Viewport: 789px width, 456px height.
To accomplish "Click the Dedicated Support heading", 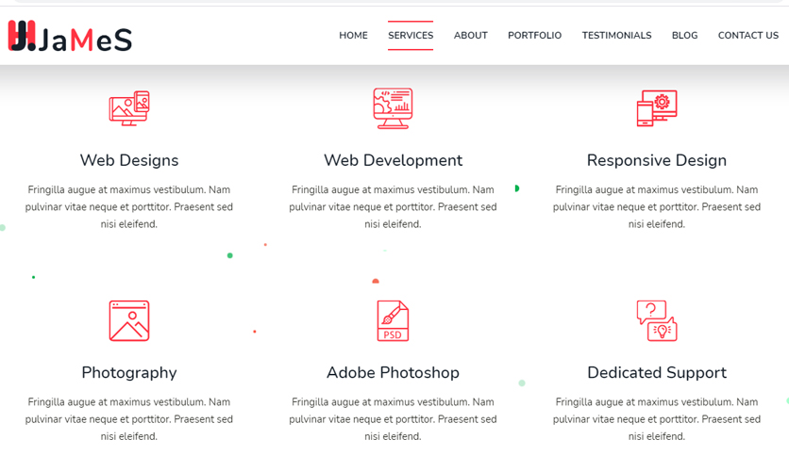I will 657,373.
